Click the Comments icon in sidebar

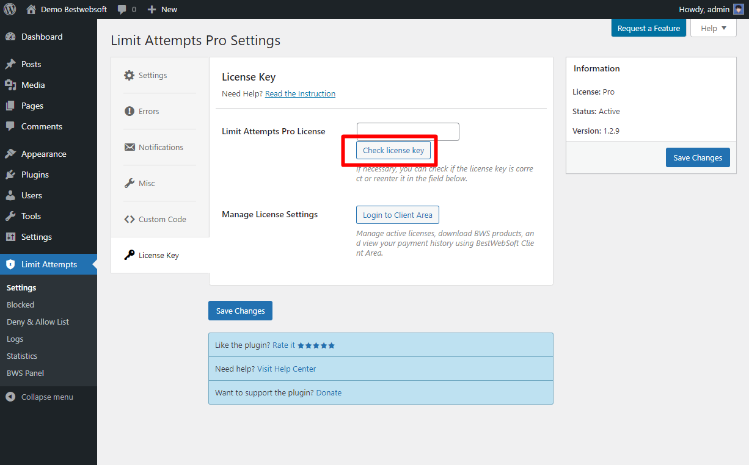pos(10,126)
